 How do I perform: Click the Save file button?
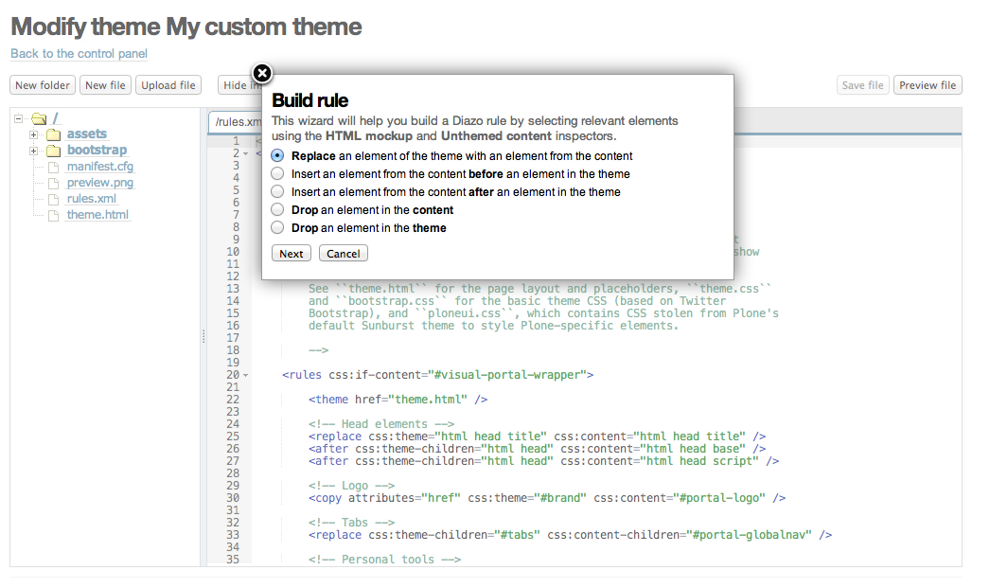[x=862, y=85]
